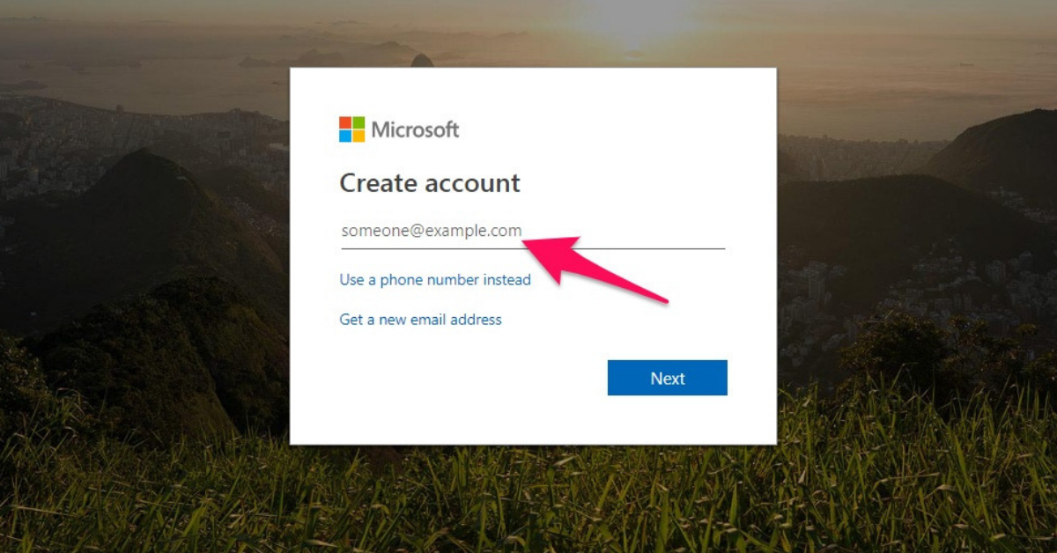Click the blue square of the Microsoft logo
Image resolution: width=1057 pixels, height=553 pixels.
345,136
